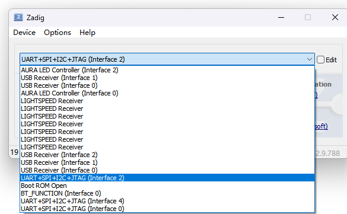Click the Zadig app icon in title bar
The width and height of the screenshot is (347, 214).
[x=18, y=17]
